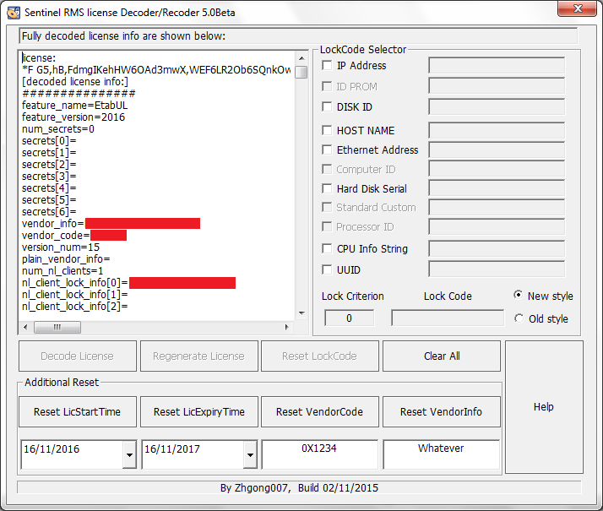The height and width of the screenshot is (511, 603).
Task: Tick the UUID checkbox
Action: [327, 270]
